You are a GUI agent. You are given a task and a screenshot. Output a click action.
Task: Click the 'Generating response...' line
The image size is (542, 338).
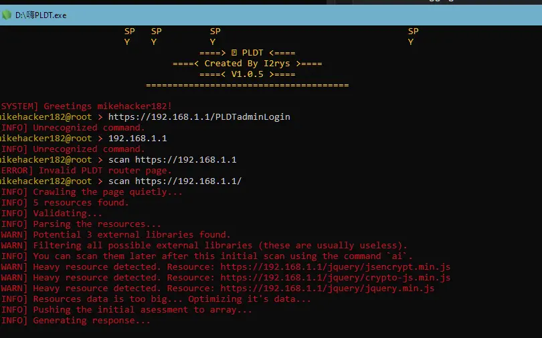pyautogui.click(x=76, y=321)
